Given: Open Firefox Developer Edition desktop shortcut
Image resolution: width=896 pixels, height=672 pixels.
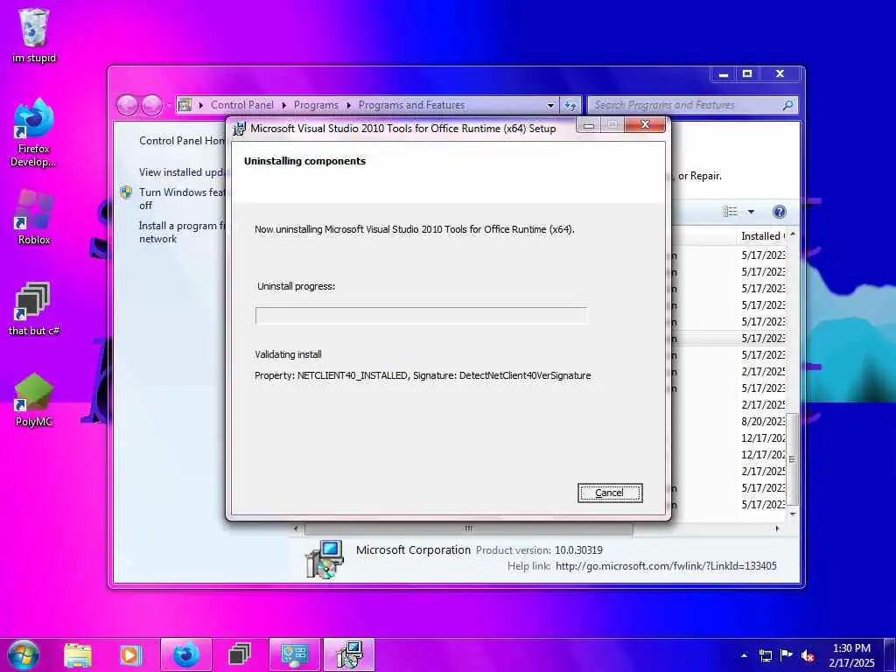Looking at the screenshot, I should 34,133.
